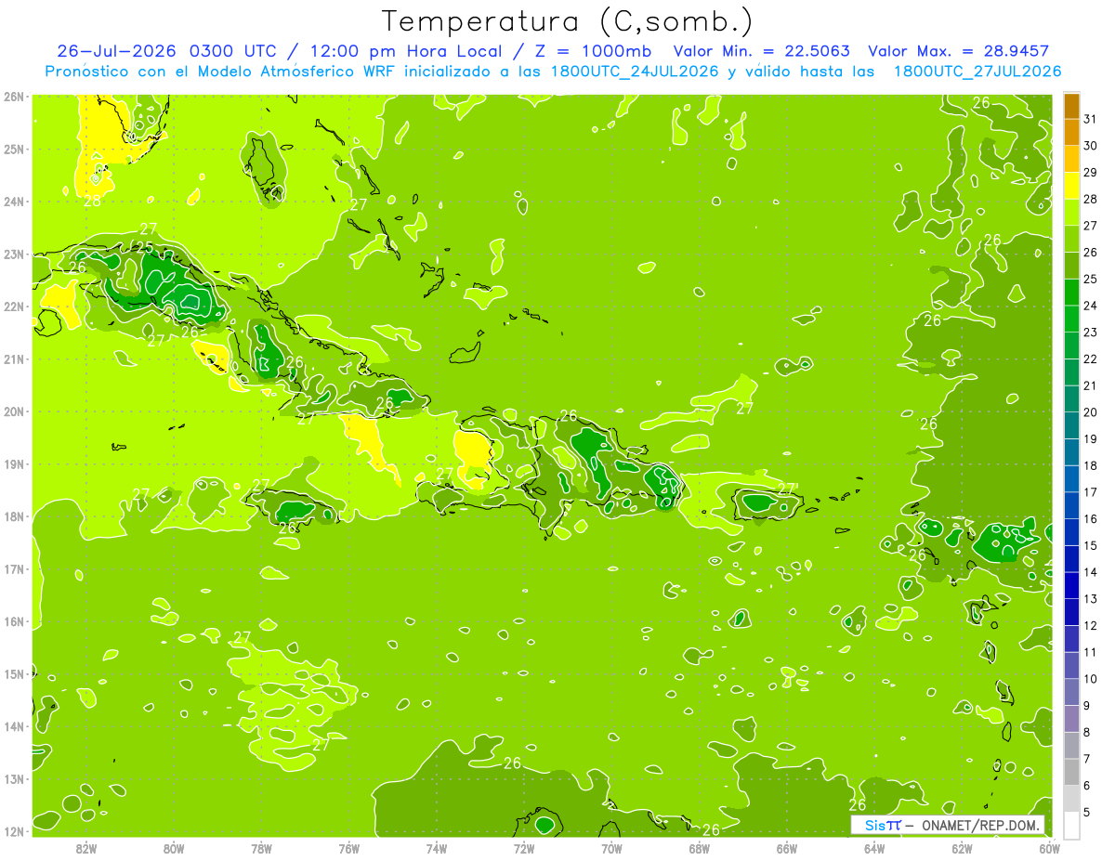Click the legend swatch between 25 and 26
The width and height of the screenshot is (1115, 861).
(x=1071, y=266)
